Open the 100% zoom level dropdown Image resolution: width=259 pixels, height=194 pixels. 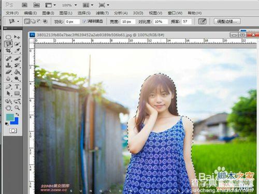(x=69, y=5)
